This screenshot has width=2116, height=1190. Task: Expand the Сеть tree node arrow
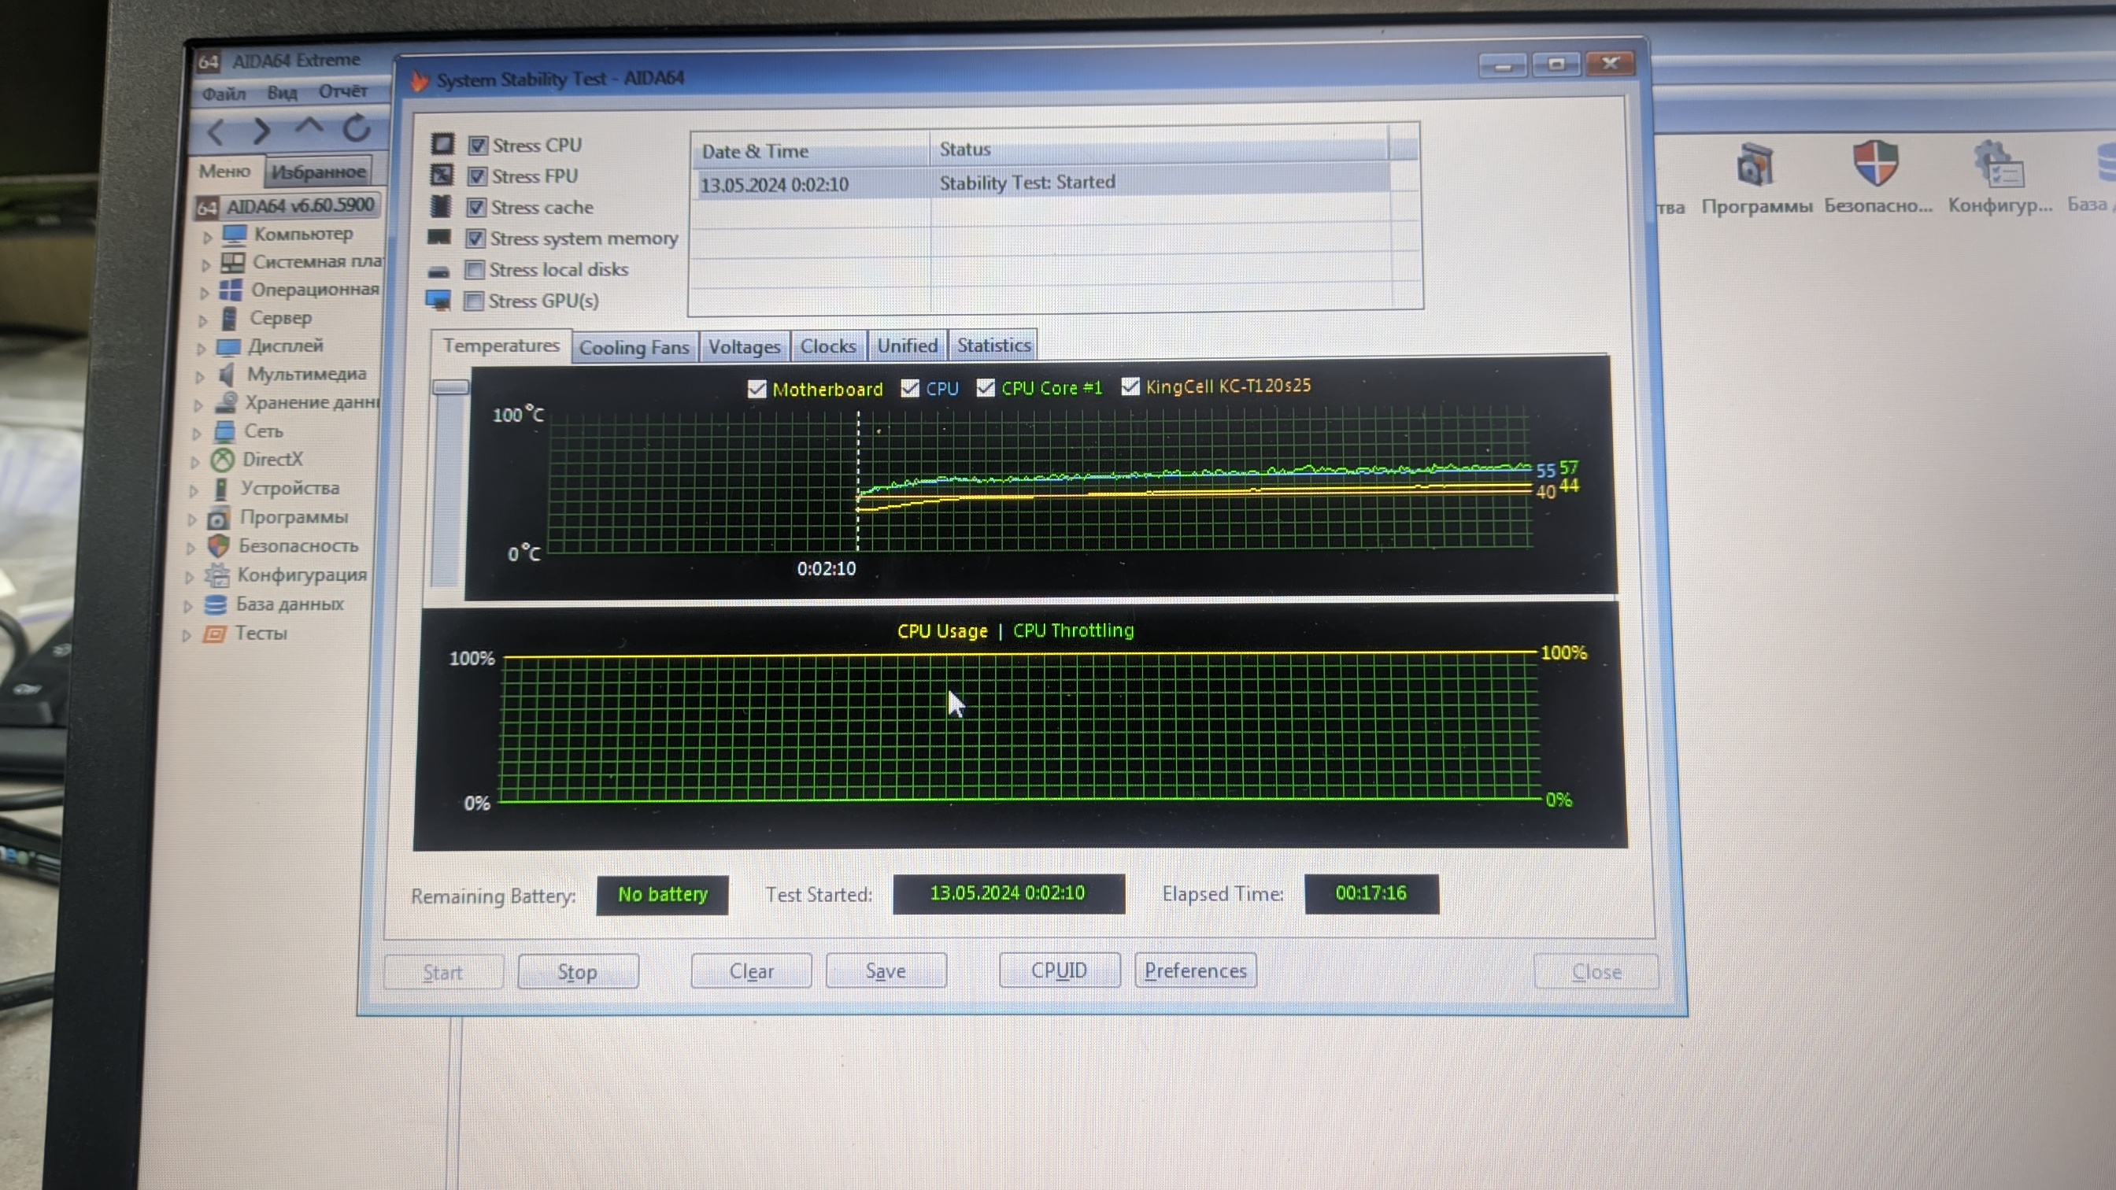(x=196, y=434)
